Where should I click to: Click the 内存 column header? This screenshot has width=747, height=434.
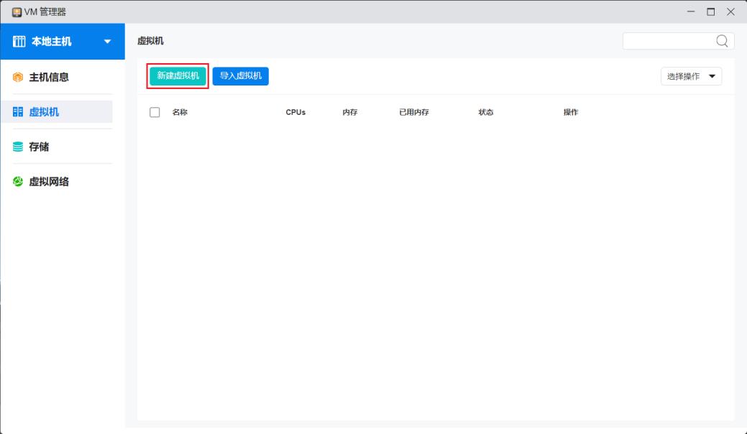[349, 112]
